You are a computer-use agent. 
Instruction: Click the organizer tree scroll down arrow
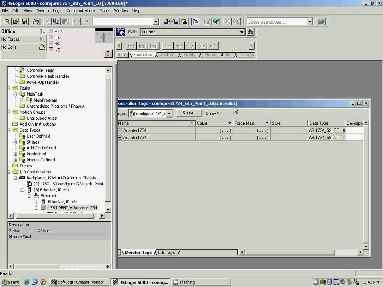click(x=108, y=210)
